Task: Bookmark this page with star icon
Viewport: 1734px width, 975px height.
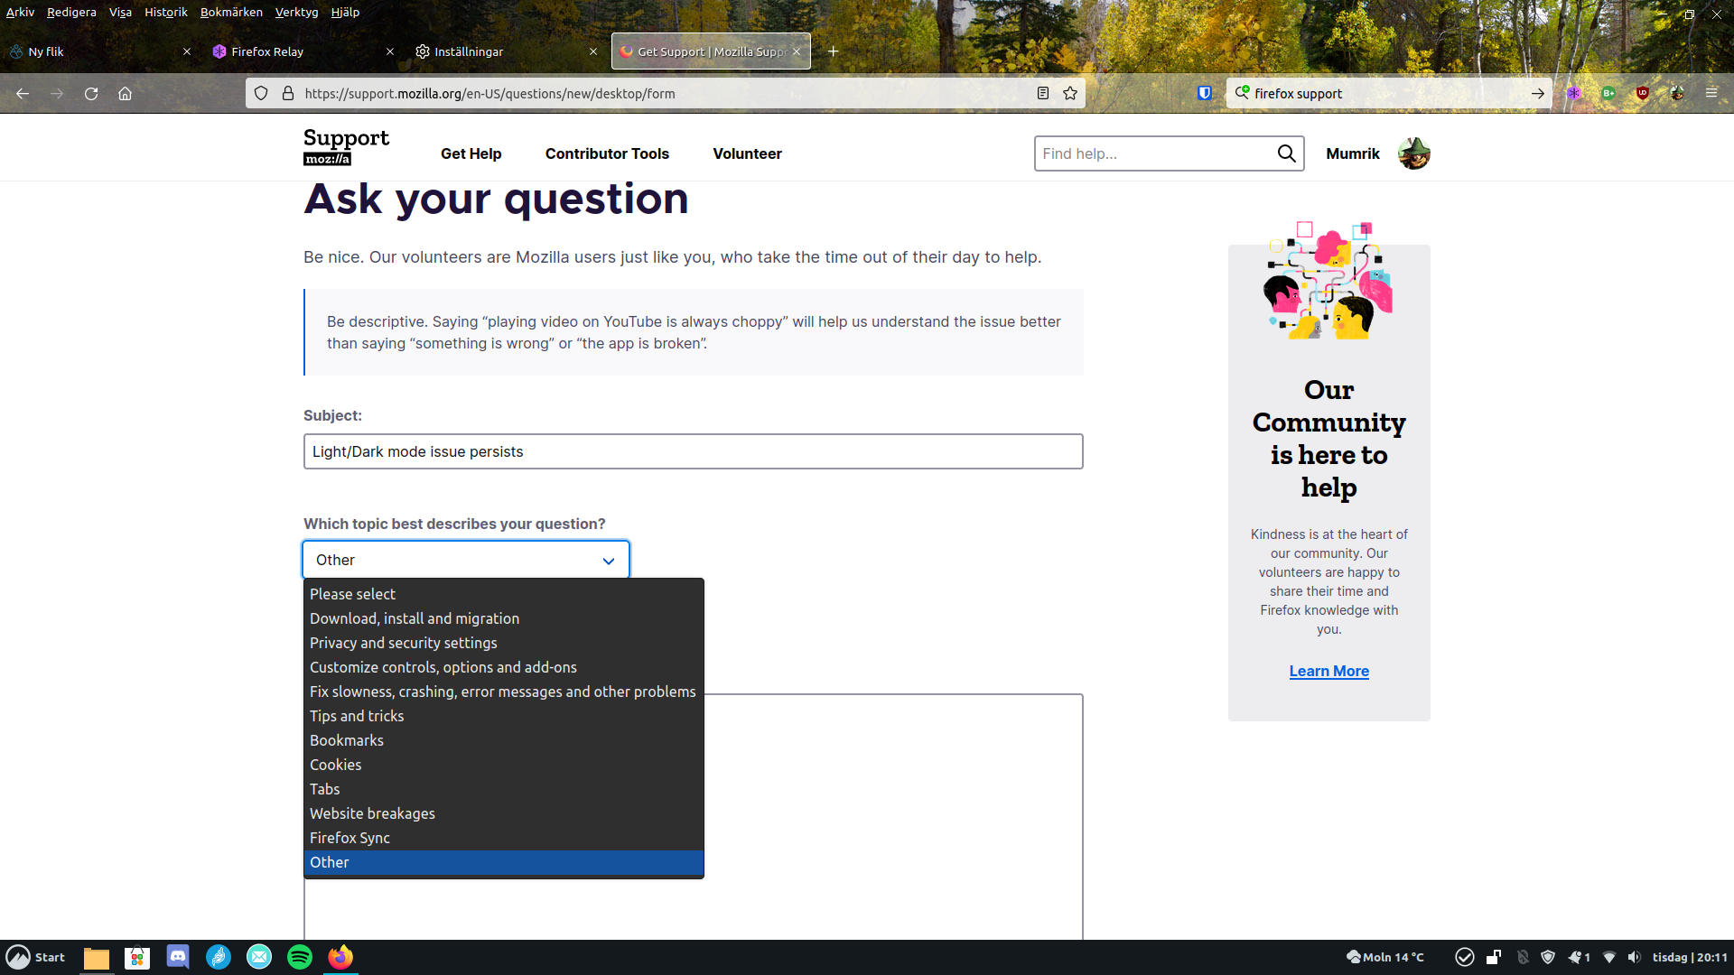Action: pyautogui.click(x=1070, y=94)
